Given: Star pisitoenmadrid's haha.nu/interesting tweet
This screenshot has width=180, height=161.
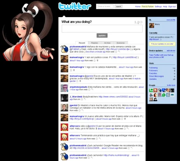Looking at the screenshot, I should point(89,158).
